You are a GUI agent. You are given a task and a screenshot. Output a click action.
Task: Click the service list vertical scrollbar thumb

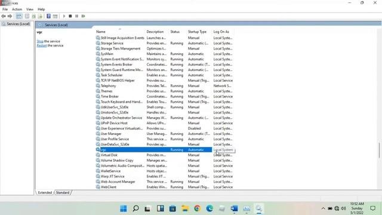(379, 150)
